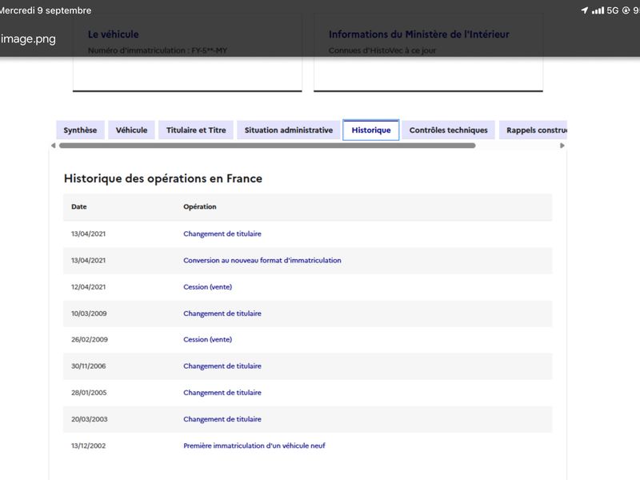Click Cession (vente) dated 26/02/2009
The height and width of the screenshot is (480, 640).
pos(207,339)
